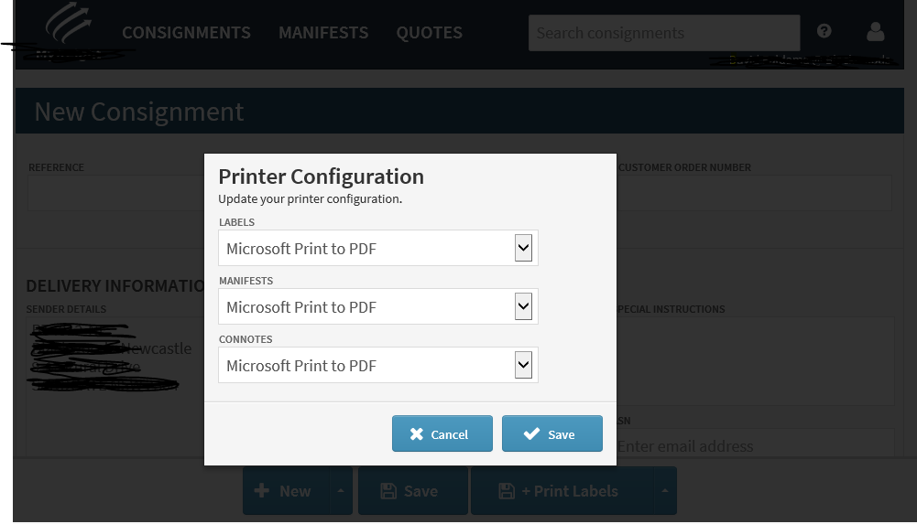Click the floppy disk icon on Save
The height and width of the screenshot is (524, 917).
[388, 491]
